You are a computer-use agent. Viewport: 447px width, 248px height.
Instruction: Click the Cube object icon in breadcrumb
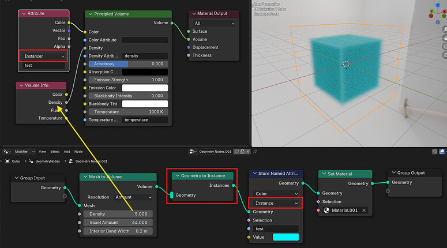point(7,161)
